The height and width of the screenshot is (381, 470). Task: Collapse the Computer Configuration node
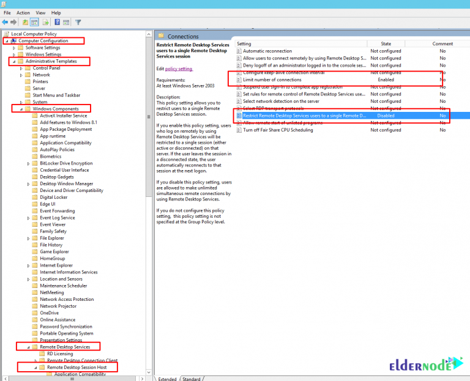6,41
